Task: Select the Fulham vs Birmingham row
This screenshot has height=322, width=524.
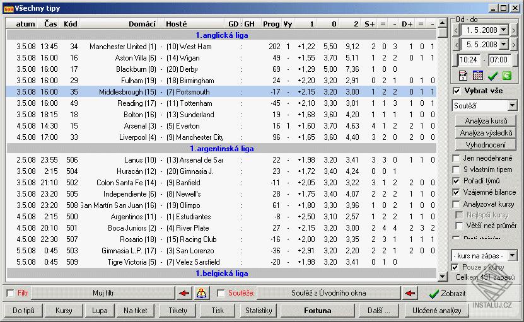Action: click(221, 81)
